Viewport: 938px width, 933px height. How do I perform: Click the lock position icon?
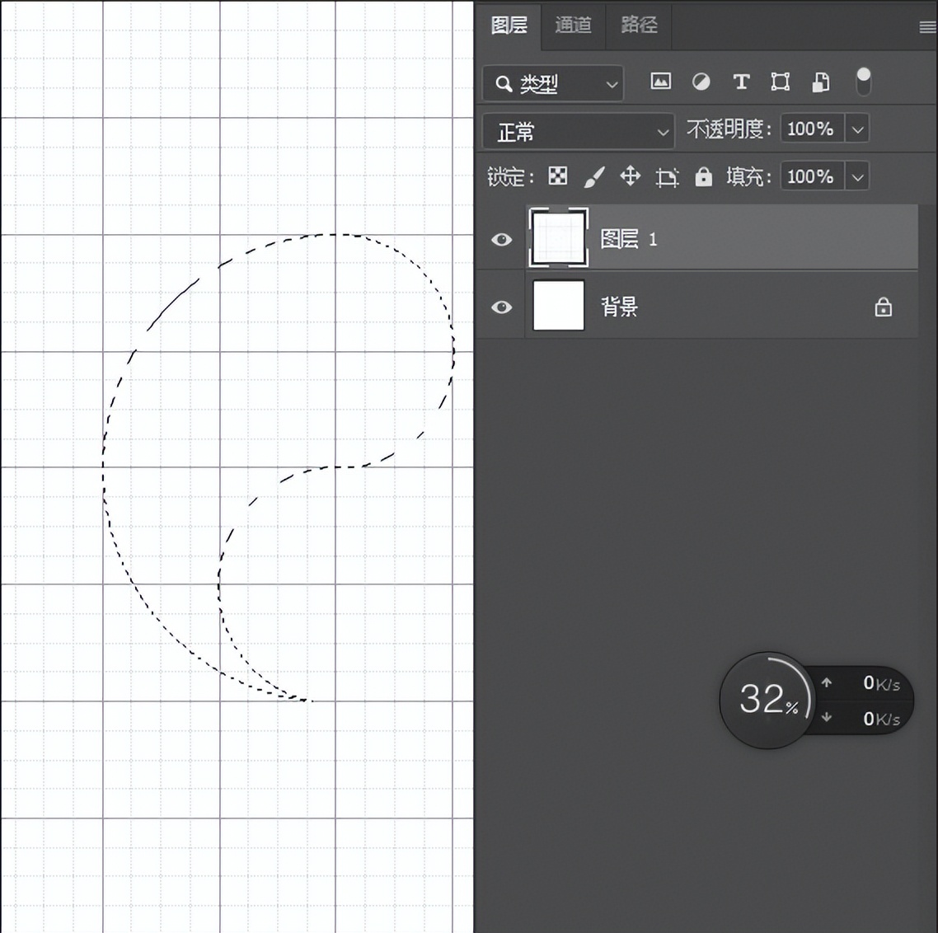click(x=630, y=176)
